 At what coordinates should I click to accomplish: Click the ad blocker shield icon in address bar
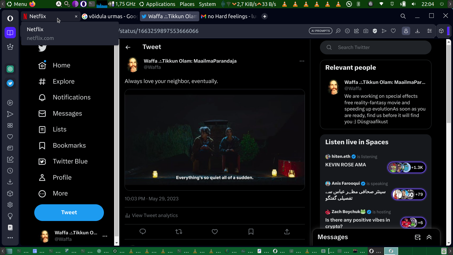click(x=375, y=31)
